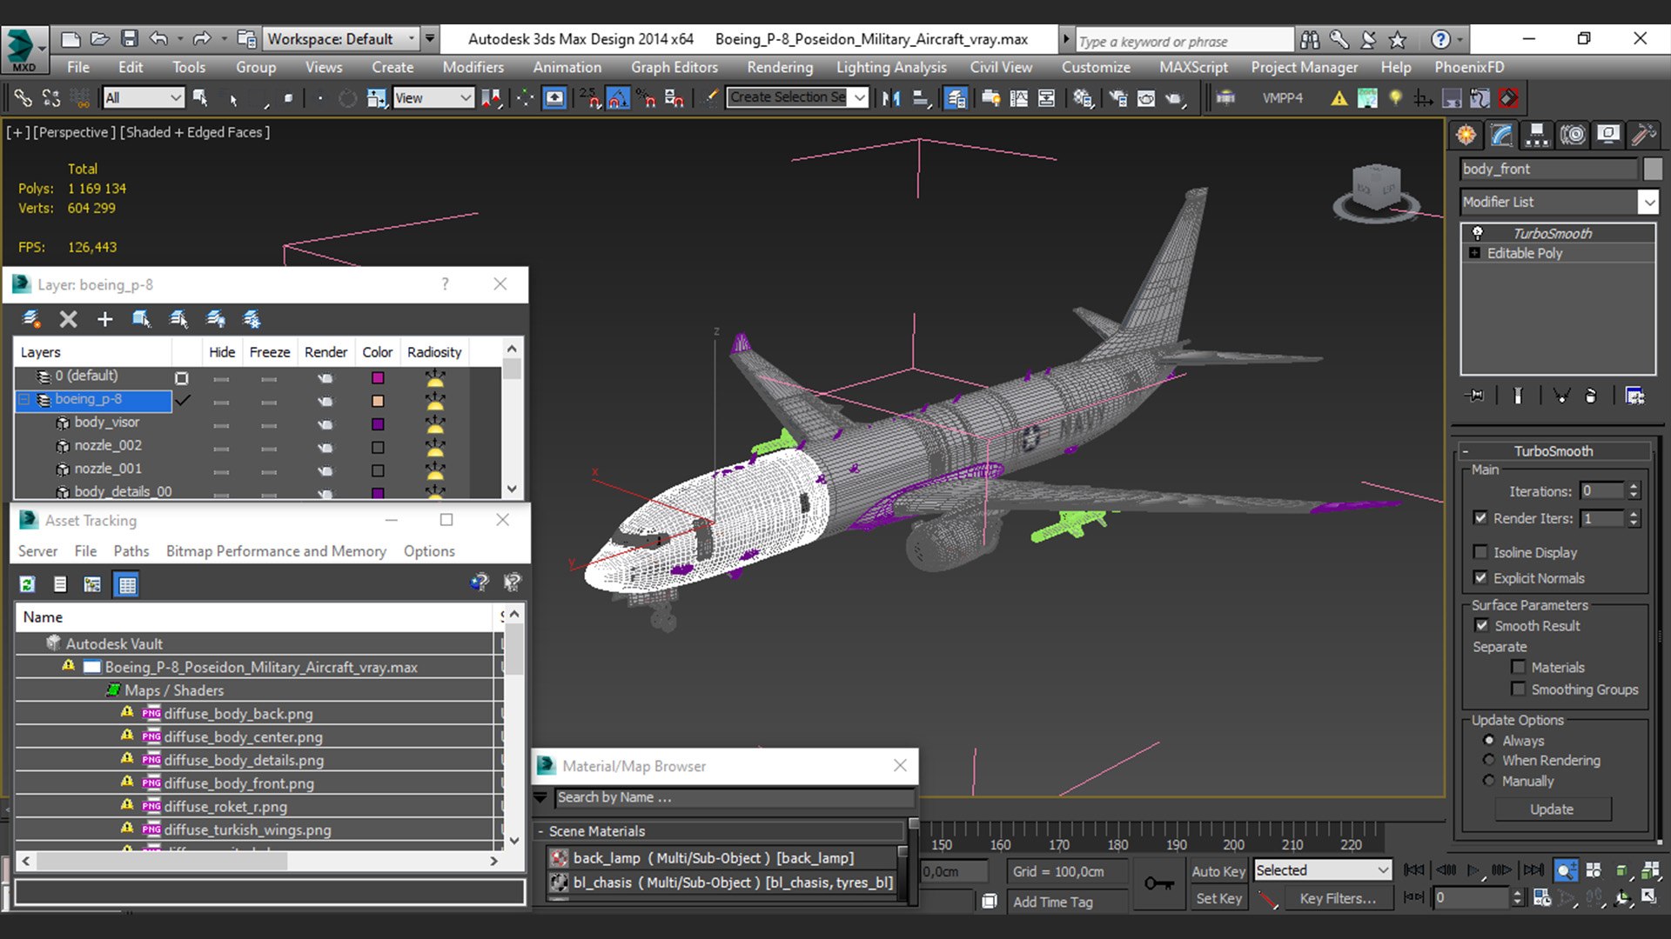Click the body_front object color swatch
This screenshot has height=939, width=1671.
[x=1652, y=169]
